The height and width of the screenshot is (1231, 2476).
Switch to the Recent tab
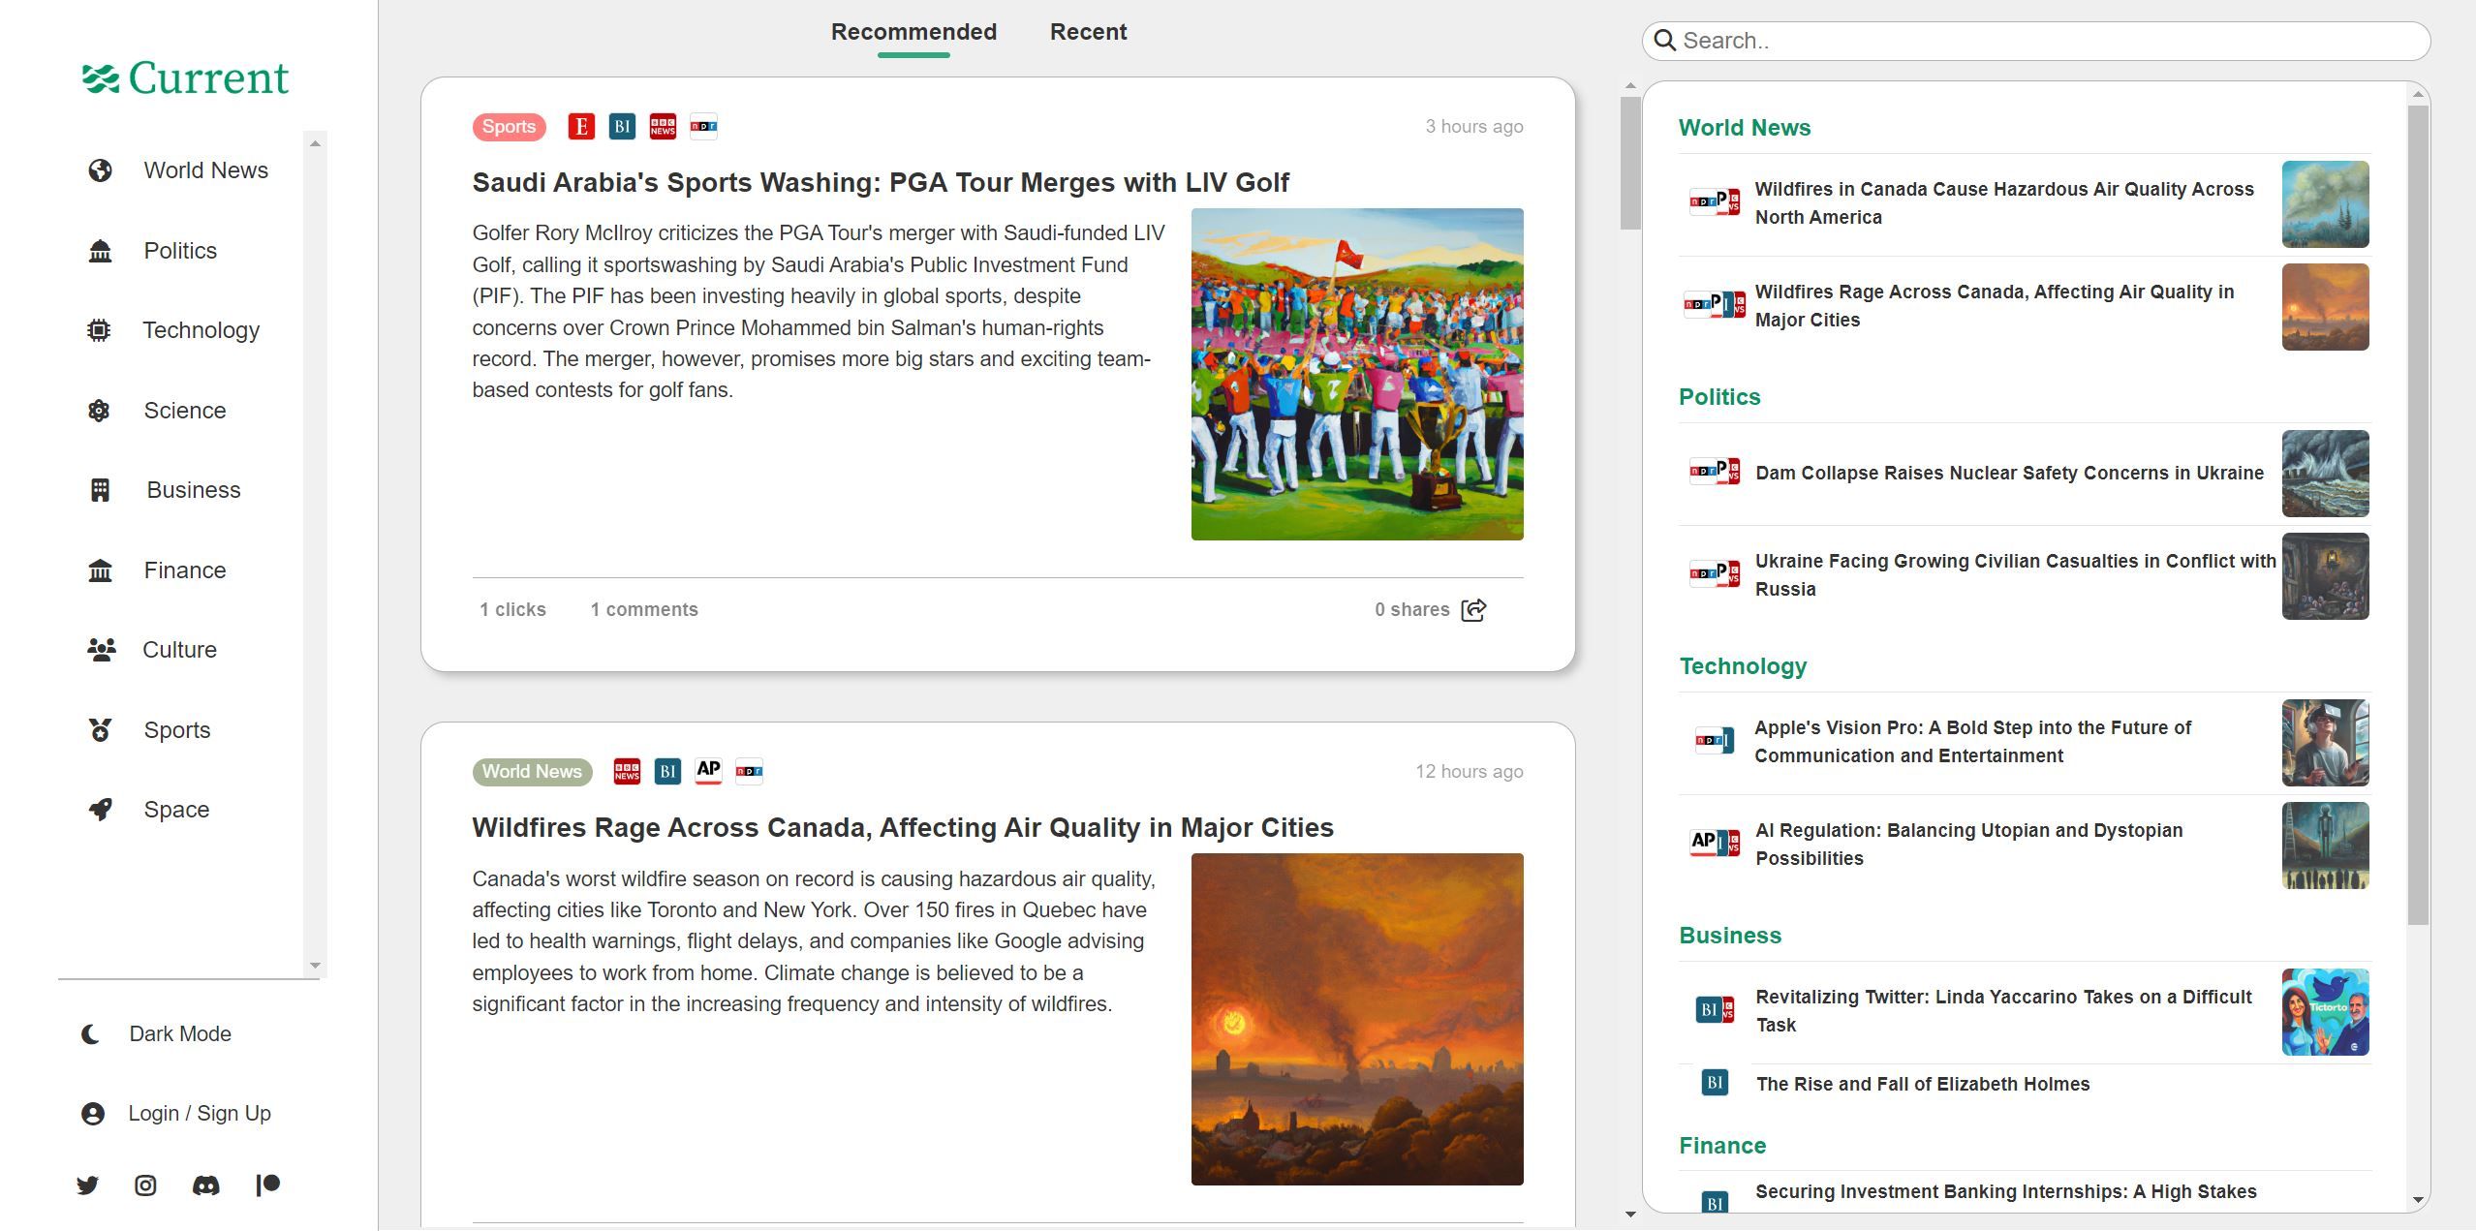pos(1088,32)
